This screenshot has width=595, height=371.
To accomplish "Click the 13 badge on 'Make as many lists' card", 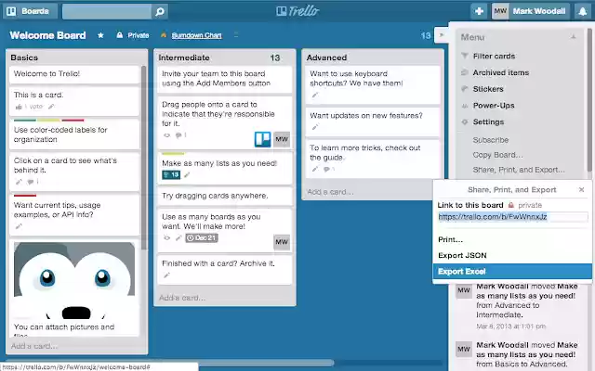I will coord(171,174).
